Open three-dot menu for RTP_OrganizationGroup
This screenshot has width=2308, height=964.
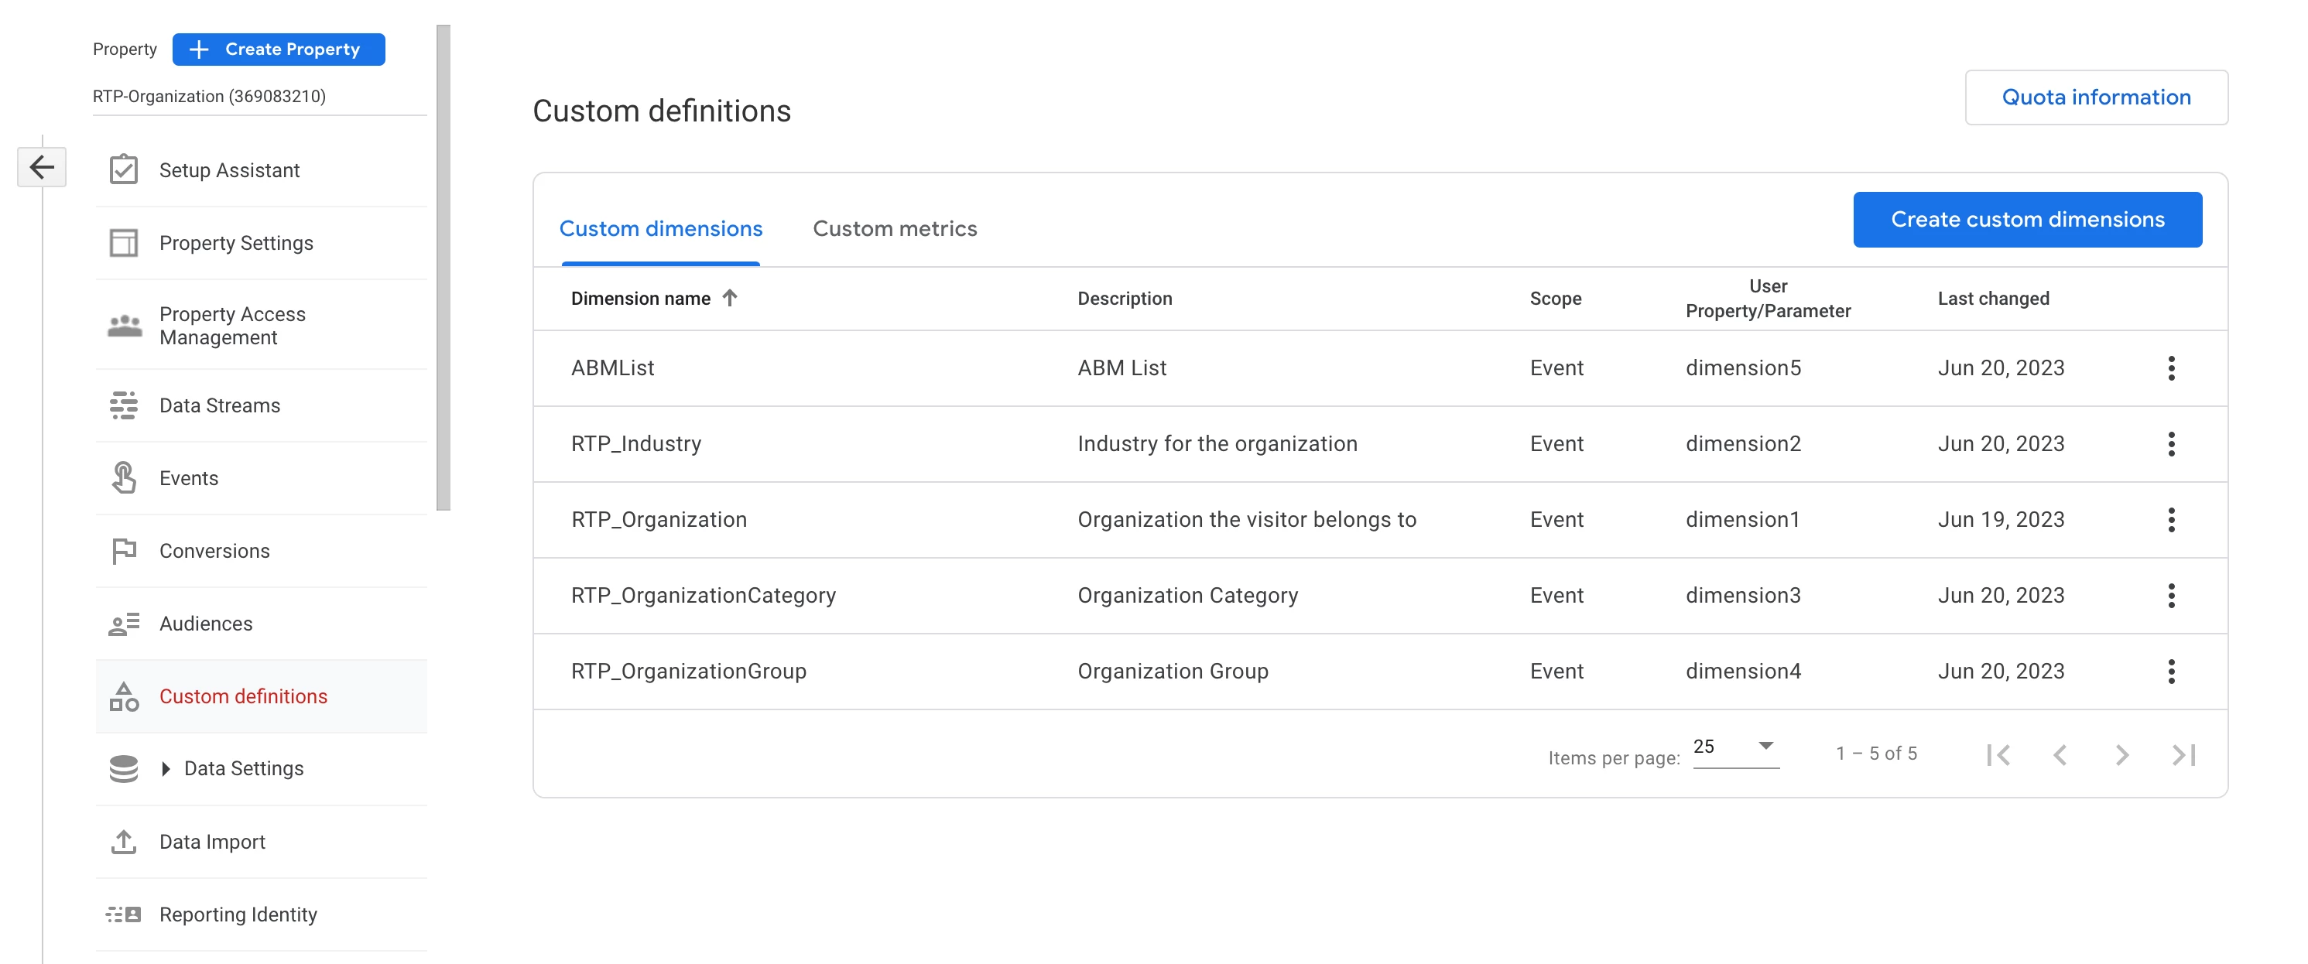coord(2170,671)
